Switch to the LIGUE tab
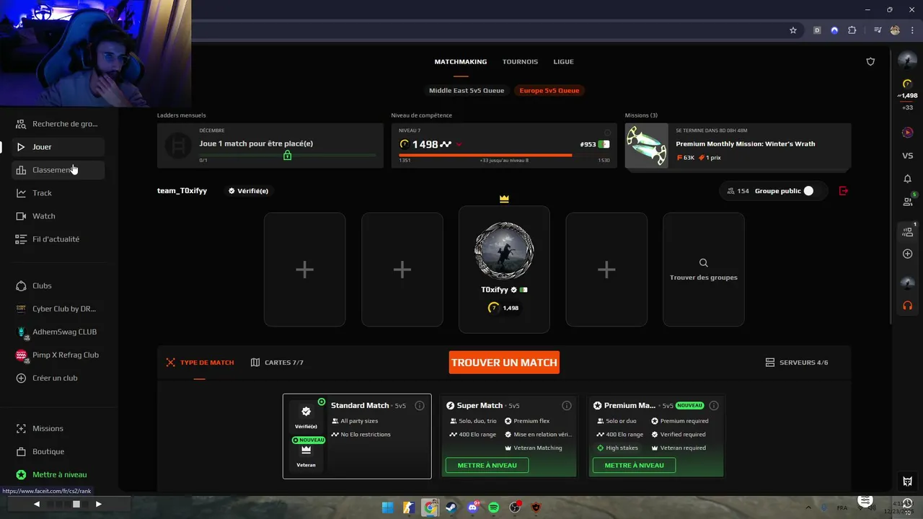 coord(563,62)
